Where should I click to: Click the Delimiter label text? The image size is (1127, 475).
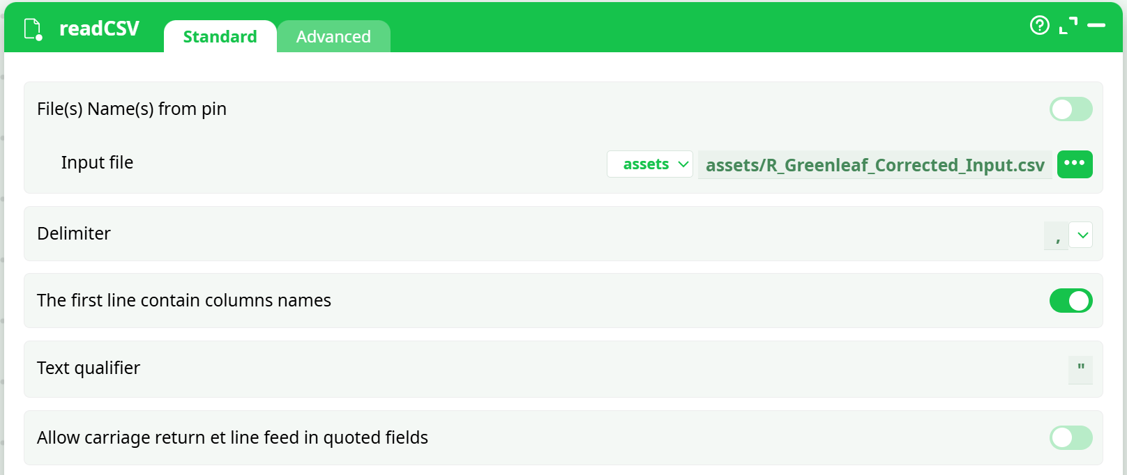(74, 234)
